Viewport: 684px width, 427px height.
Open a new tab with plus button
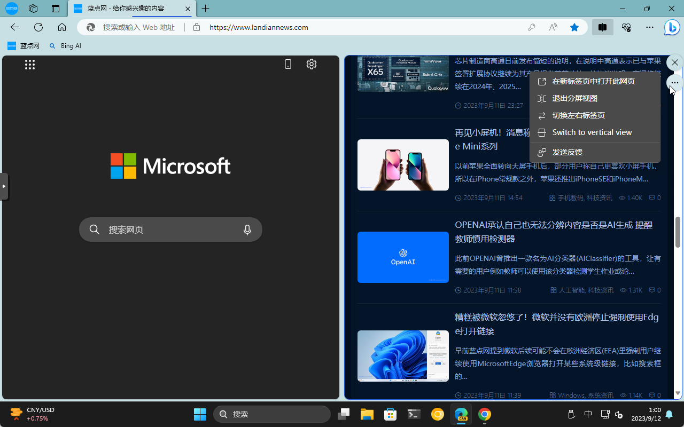pos(206,9)
